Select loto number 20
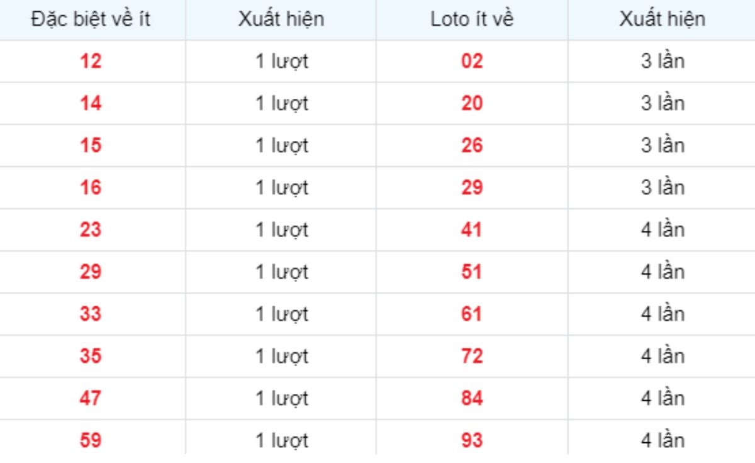The image size is (755, 463). tap(472, 104)
